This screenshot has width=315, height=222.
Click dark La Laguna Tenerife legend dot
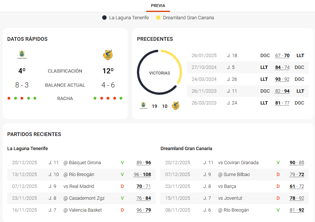point(105,17)
